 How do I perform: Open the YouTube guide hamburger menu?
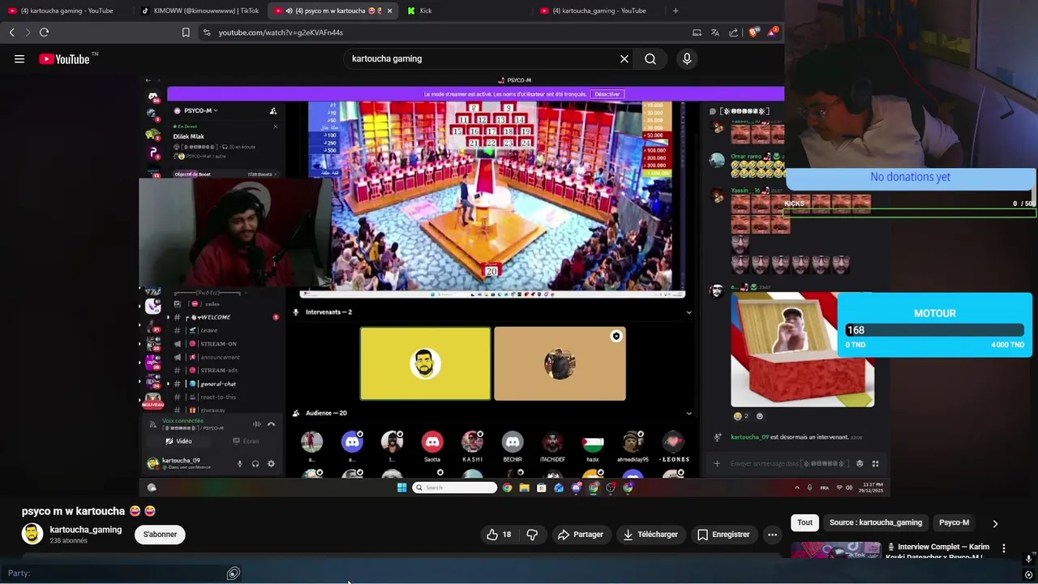pos(19,58)
